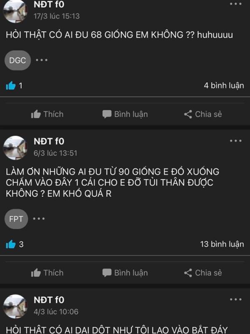View the 4 bình luận on first post
The width and height of the screenshot is (250, 334).
coord(224,86)
